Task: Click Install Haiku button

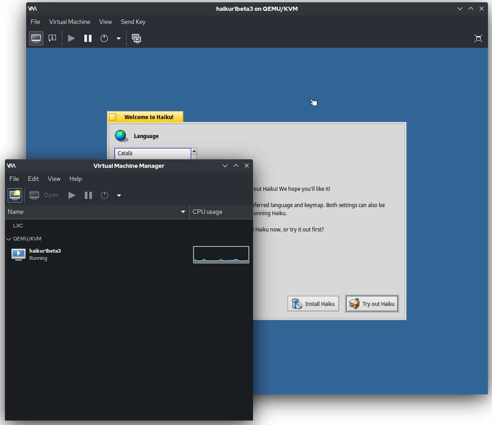Action: click(313, 304)
